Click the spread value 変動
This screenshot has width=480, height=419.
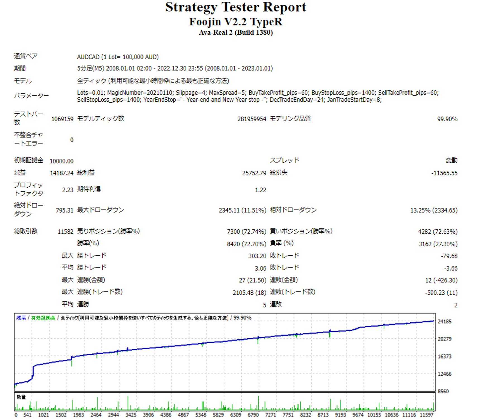coord(452,160)
